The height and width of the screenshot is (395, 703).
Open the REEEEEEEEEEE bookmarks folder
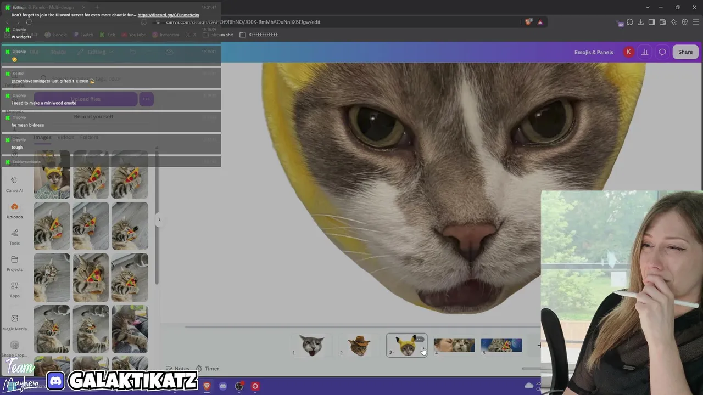coord(259,35)
